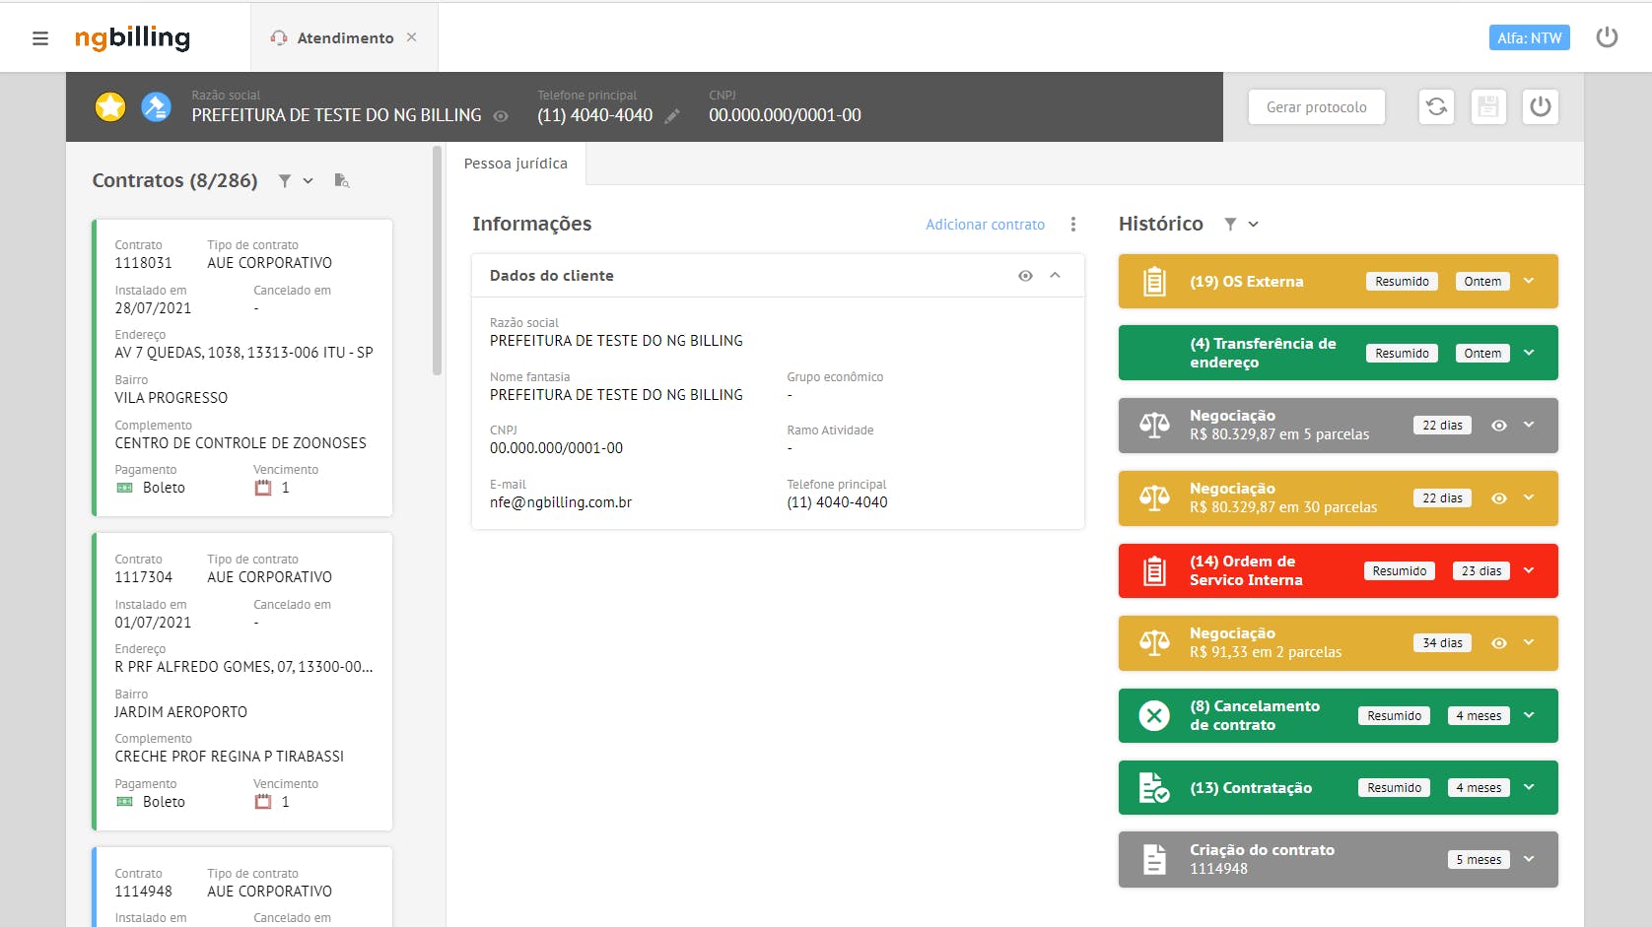
Task: Expand the Negociação em 5 parcelas entry
Action: click(x=1529, y=425)
